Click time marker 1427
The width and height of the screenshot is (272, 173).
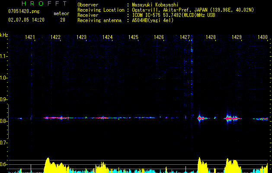pyautogui.click(x=185, y=37)
